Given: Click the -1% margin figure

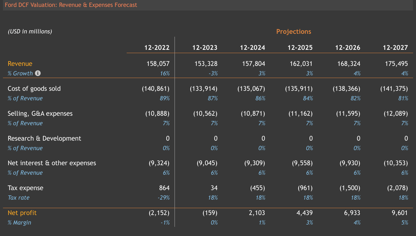Looking at the screenshot, I should 165,223.
